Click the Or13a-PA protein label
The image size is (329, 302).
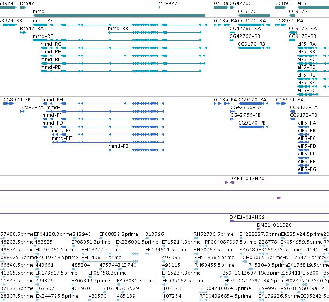coord(225,100)
